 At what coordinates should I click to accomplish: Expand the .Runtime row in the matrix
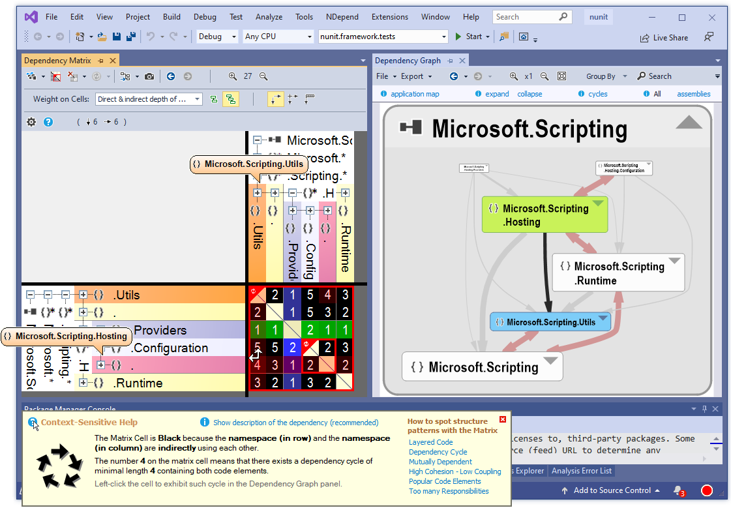coord(83,383)
